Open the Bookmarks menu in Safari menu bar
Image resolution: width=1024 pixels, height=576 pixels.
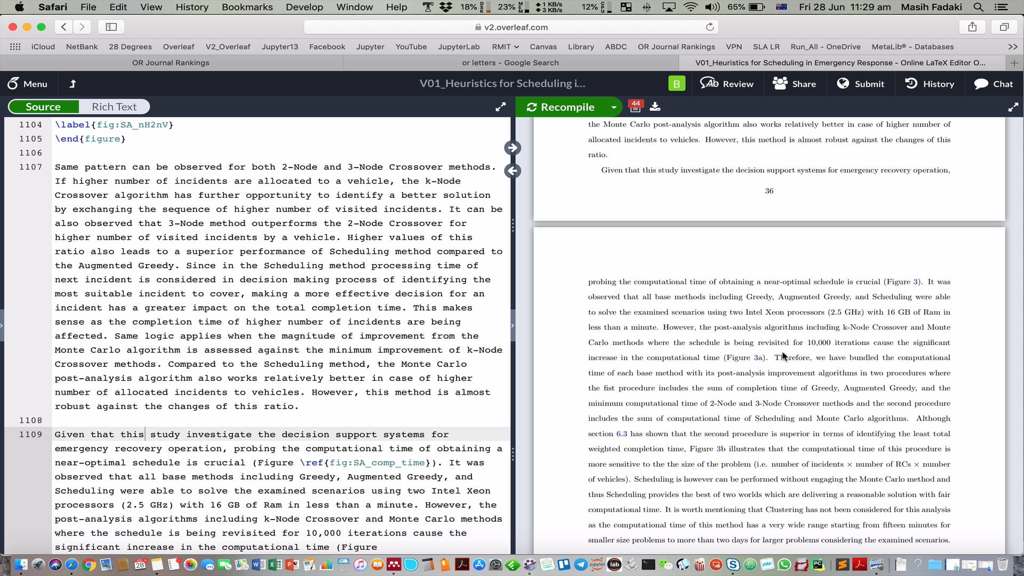point(247,7)
